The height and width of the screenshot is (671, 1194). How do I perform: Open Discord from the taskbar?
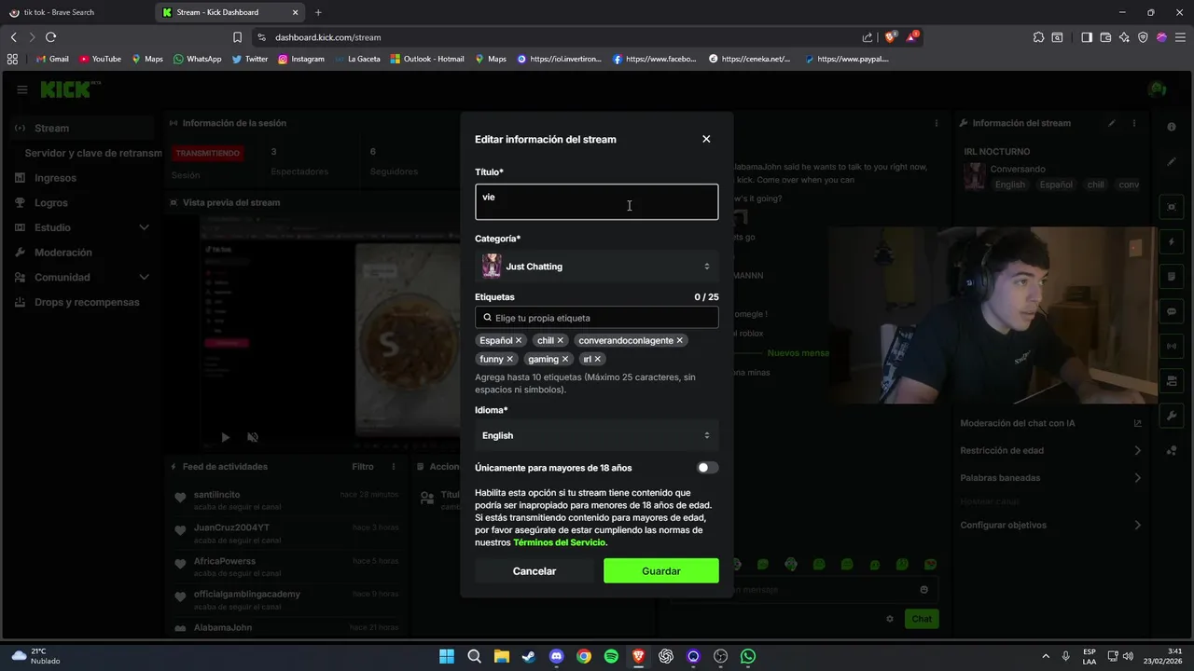[556, 656]
